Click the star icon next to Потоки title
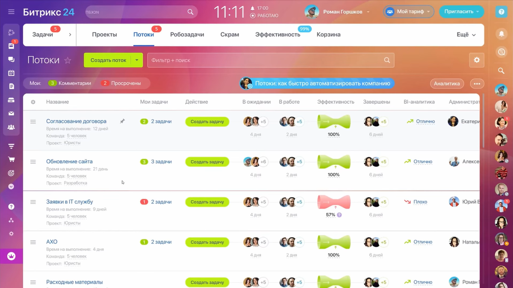Image resolution: width=513 pixels, height=288 pixels. (x=68, y=60)
